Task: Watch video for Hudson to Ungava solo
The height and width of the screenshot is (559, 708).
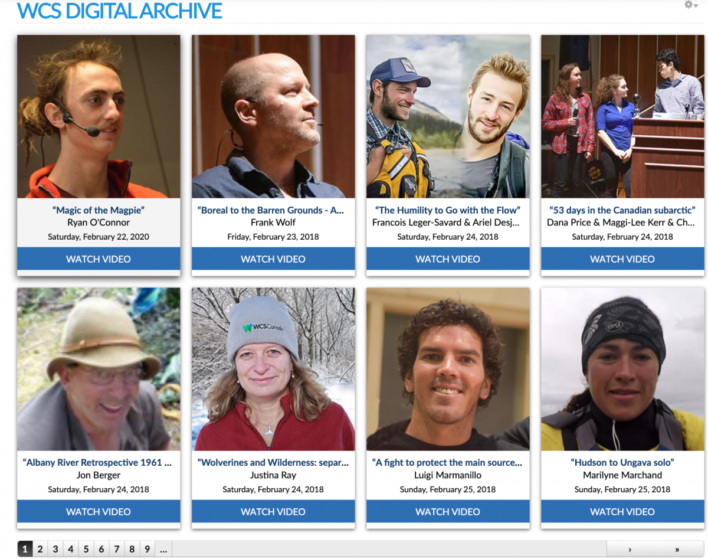Action: pyautogui.click(x=622, y=511)
